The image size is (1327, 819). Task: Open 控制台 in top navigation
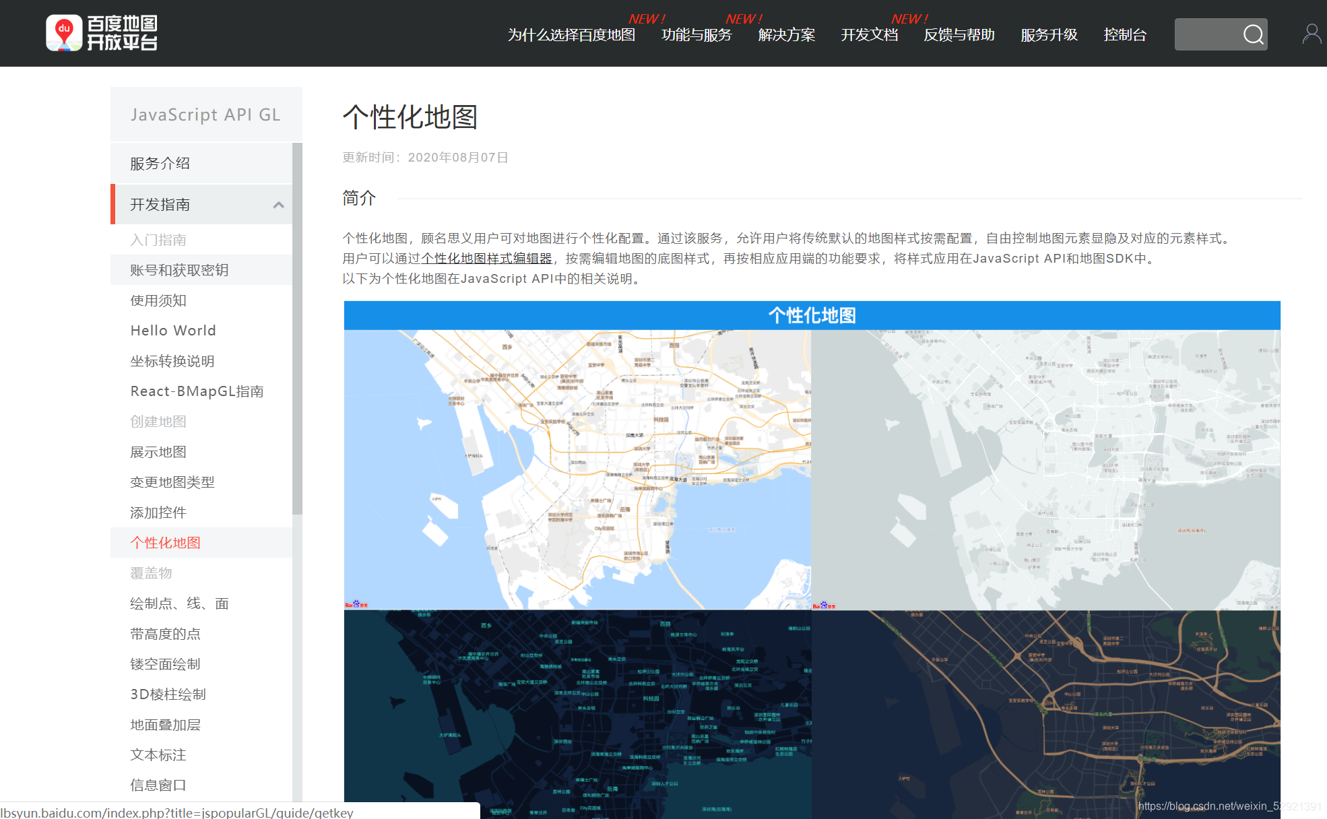[x=1125, y=35]
